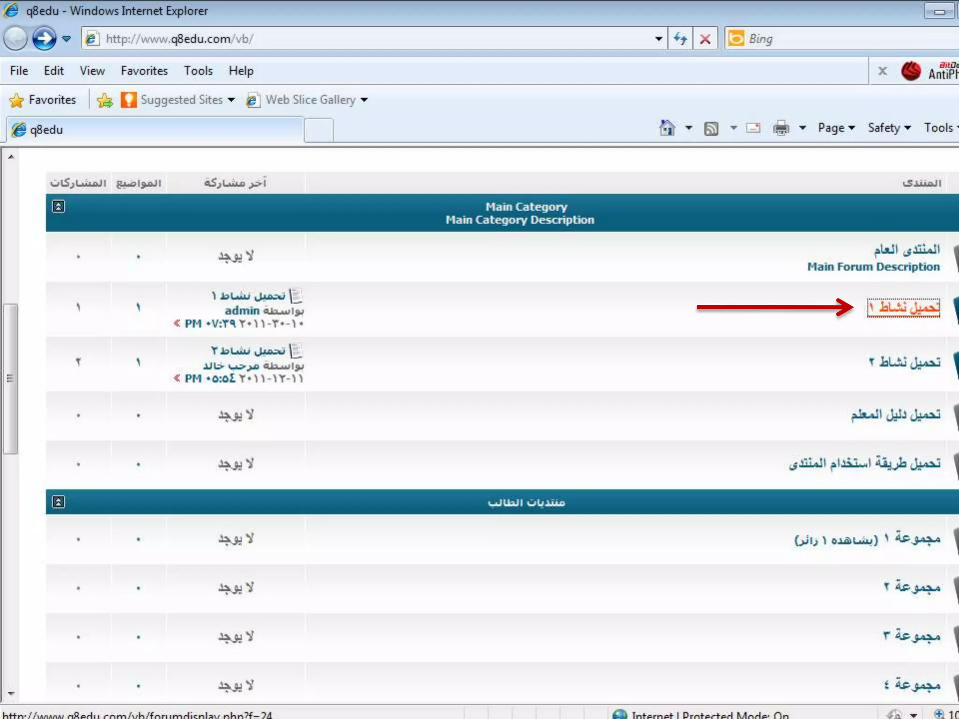
Task: Open المنتدى العام forum link
Action: pos(907,249)
